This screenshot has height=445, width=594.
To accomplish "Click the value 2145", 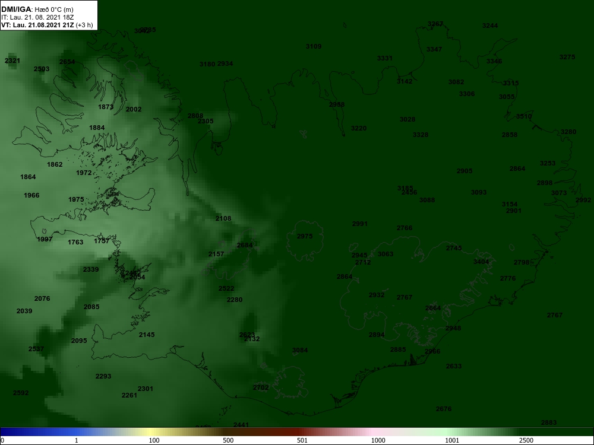I will [x=147, y=335].
